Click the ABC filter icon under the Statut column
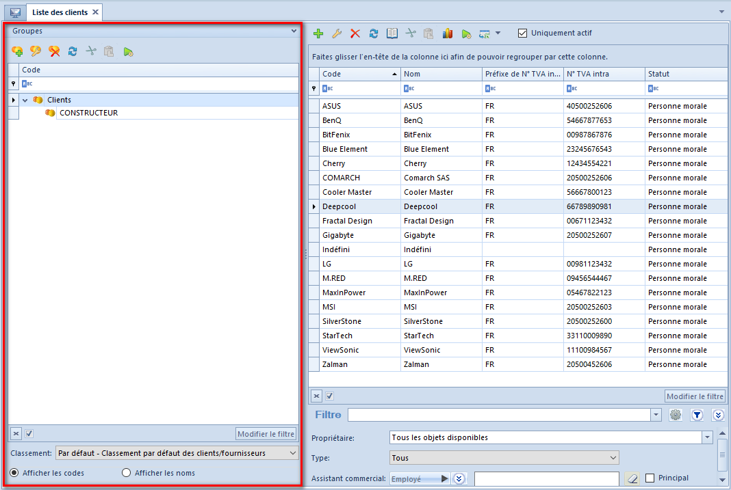This screenshot has height=490, width=731. (x=653, y=88)
